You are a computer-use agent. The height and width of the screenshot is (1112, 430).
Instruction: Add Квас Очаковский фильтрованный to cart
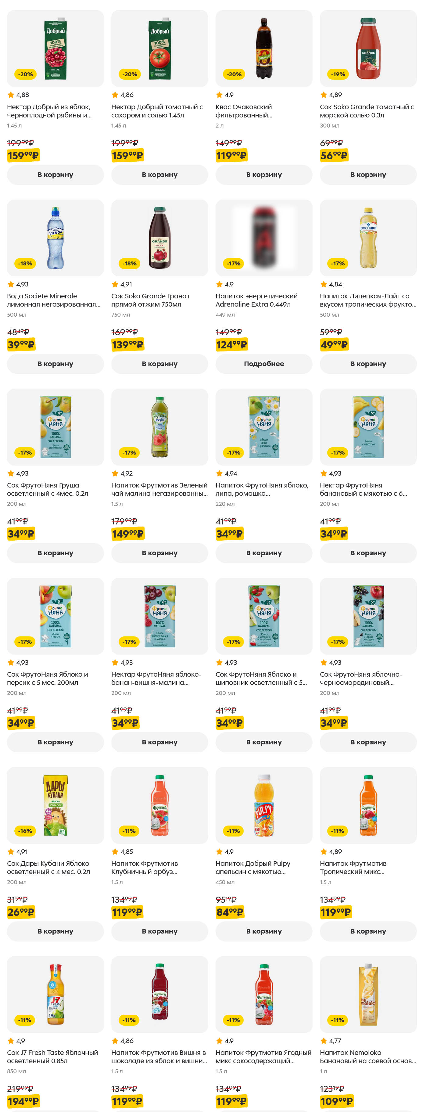(264, 175)
